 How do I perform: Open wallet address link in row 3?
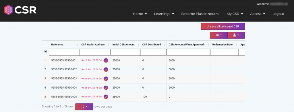click(92, 79)
